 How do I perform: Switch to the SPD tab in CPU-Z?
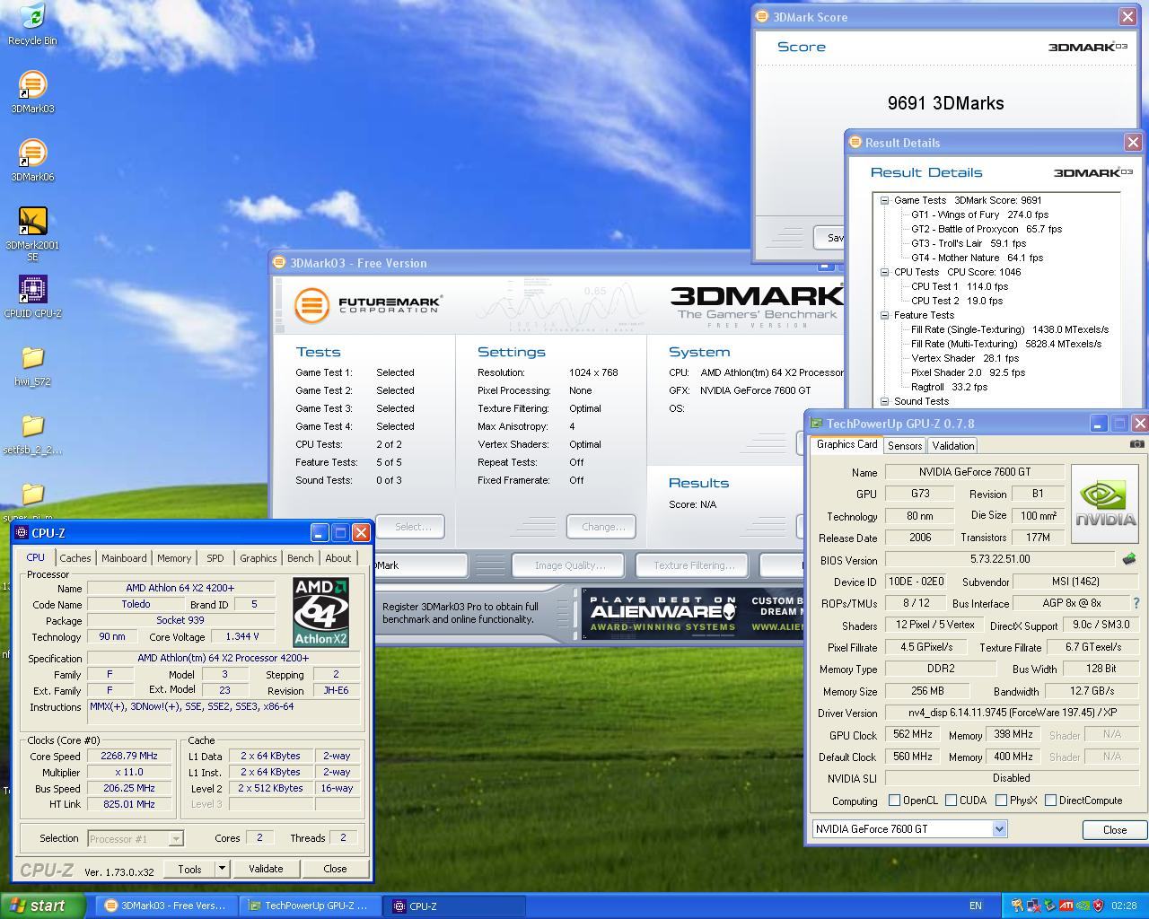(215, 557)
